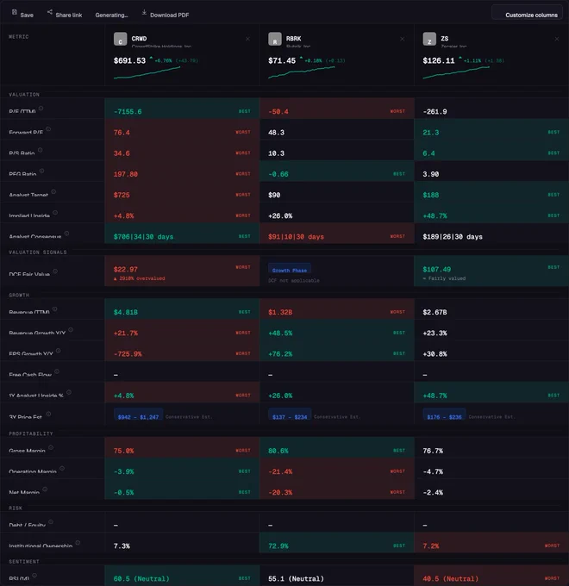The width and height of the screenshot is (569, 586).
Task: Show info for Free Cash Flow metric
Action: [57, 371]
